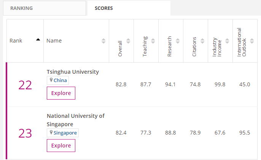Click the Industry Income header label

pyautogui.click(x=217, y=47)
